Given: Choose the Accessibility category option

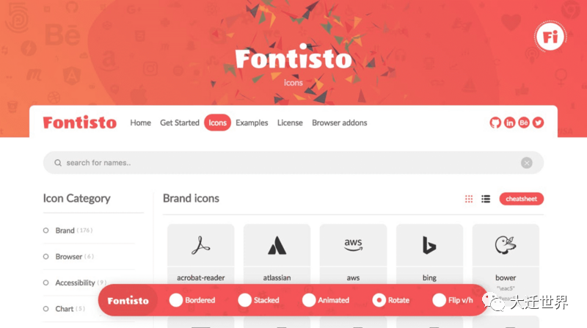Looking at the screenshot, I should (x=75, y=283).
